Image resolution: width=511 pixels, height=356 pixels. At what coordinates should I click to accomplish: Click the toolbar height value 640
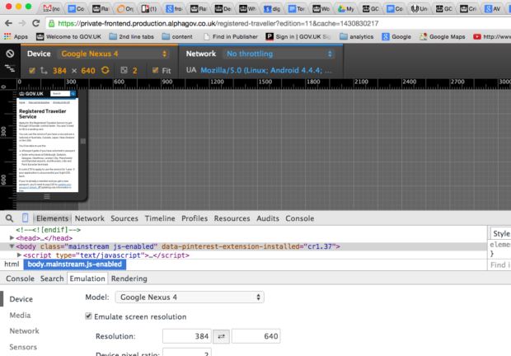(x=88, y=71)
